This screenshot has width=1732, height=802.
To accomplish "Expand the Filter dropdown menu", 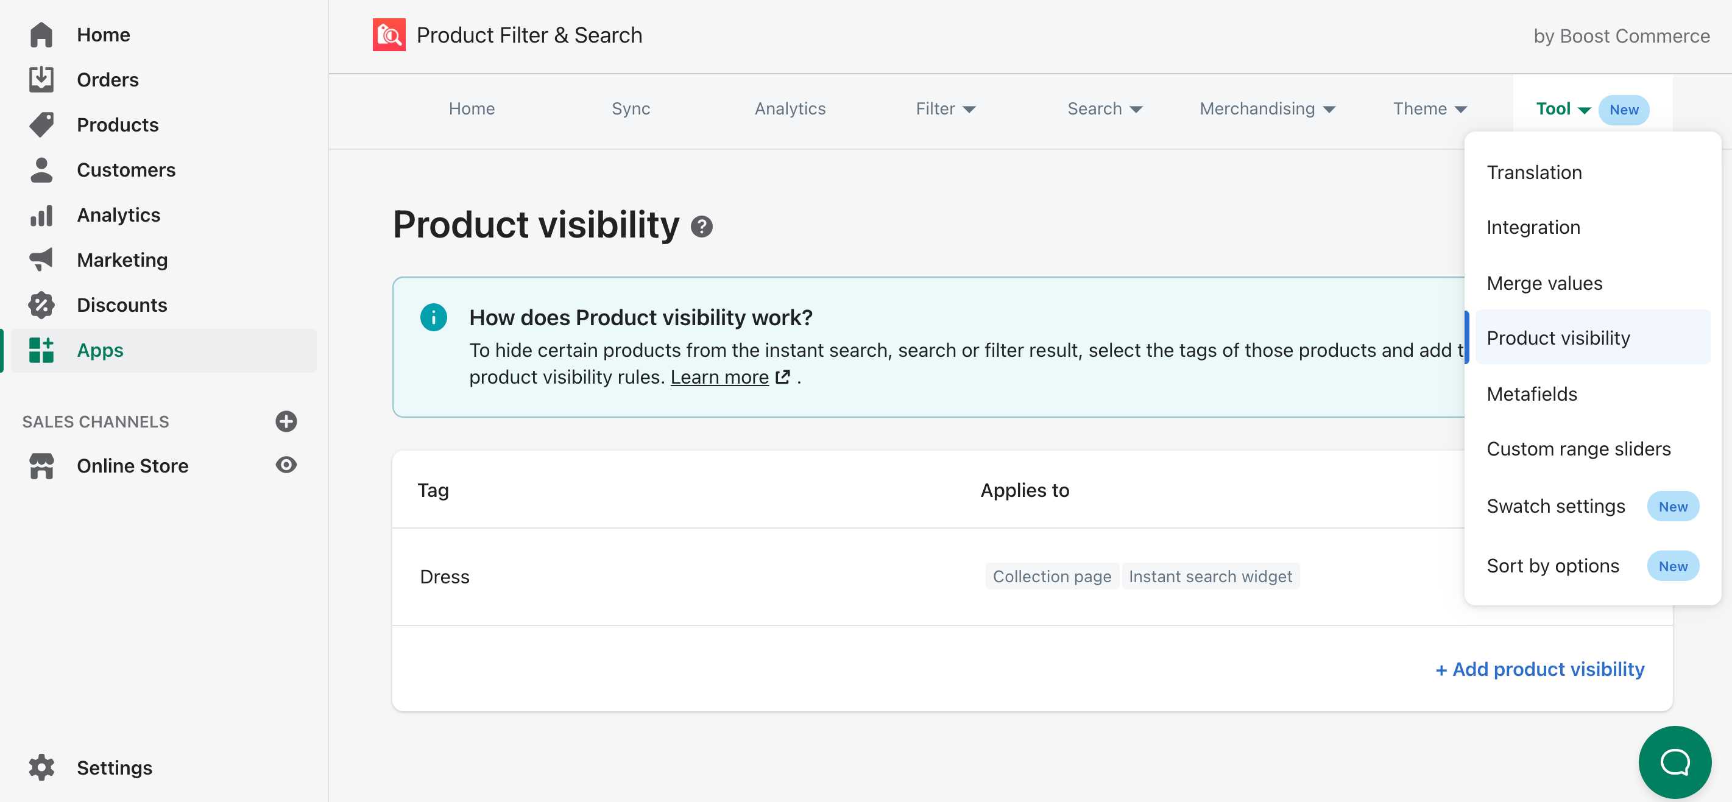I will (945, 109).
